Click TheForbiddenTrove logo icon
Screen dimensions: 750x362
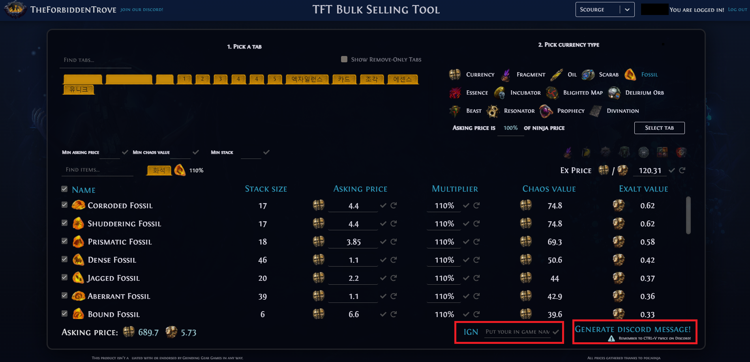(15, 9)
